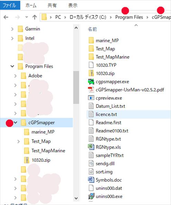Expand the Garmin folder tree node
Image resolution: width=171 pixels, height=205 pixels.
point(12,29)
